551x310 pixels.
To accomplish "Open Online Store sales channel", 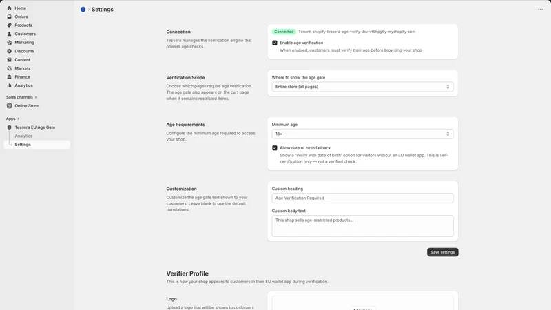I will [37, 106].
